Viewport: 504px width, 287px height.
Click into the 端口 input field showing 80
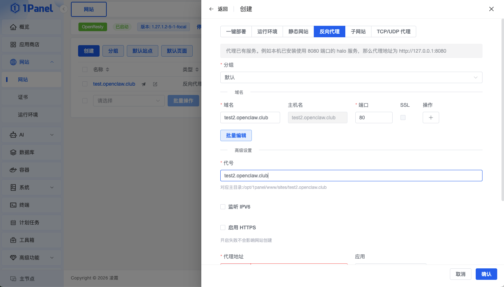pos(374,118)
